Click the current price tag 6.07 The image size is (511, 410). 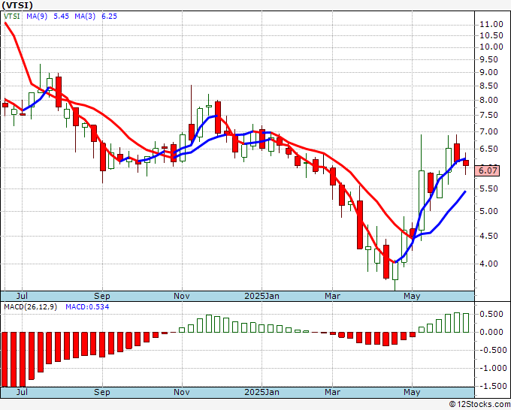tap(487, 170)
